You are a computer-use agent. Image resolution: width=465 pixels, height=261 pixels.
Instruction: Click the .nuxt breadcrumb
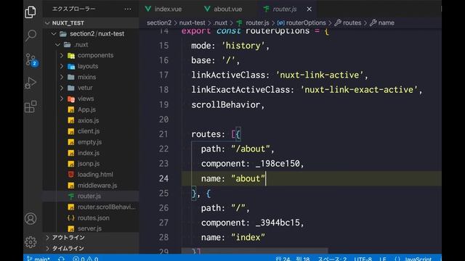(220, 22)
